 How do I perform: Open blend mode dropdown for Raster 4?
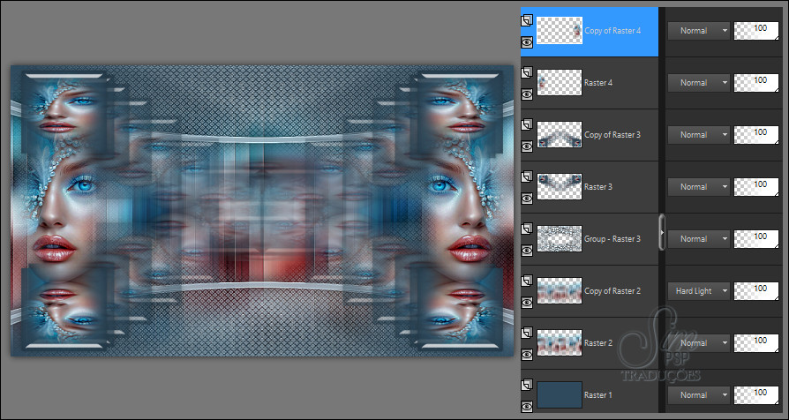[699, 82]
